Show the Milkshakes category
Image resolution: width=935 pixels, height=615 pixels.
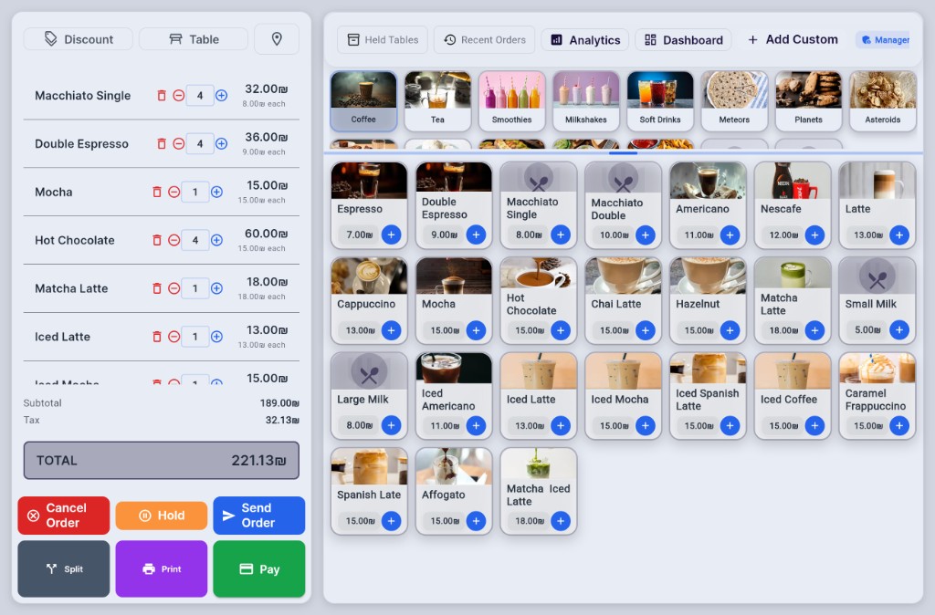586,101
